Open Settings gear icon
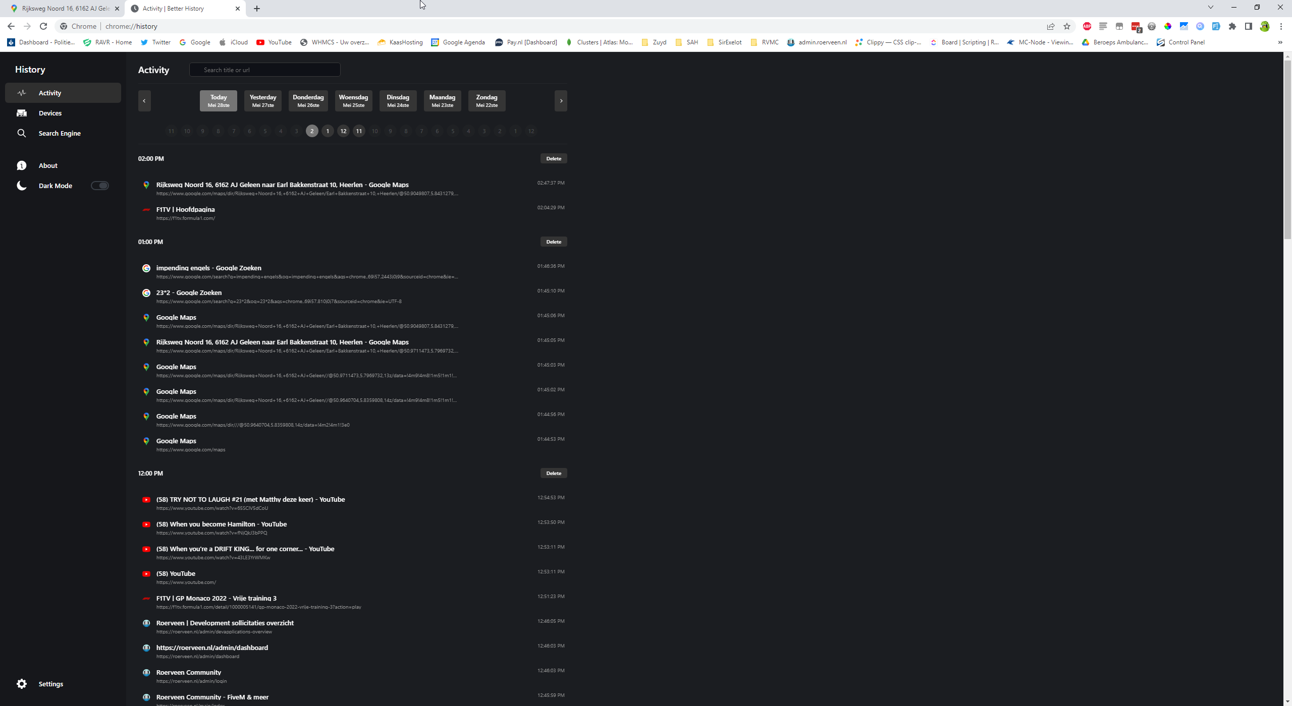1292x706 pixels. (x=22, y=684)
